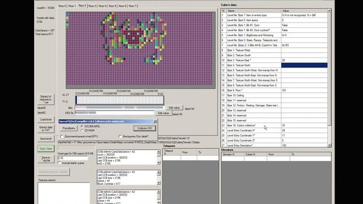Switch to the Floor 1 tab
The height and width of the screenshot is (204, 363).
72,6
